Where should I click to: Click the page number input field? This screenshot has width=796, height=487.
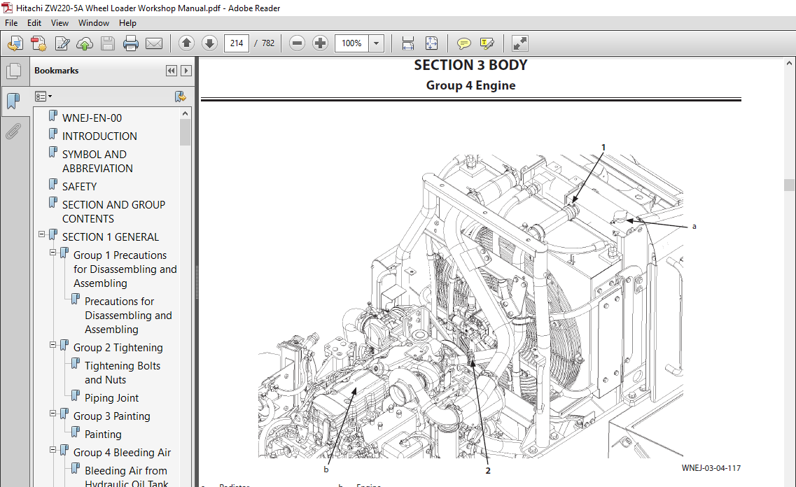(x=237, y=43)
